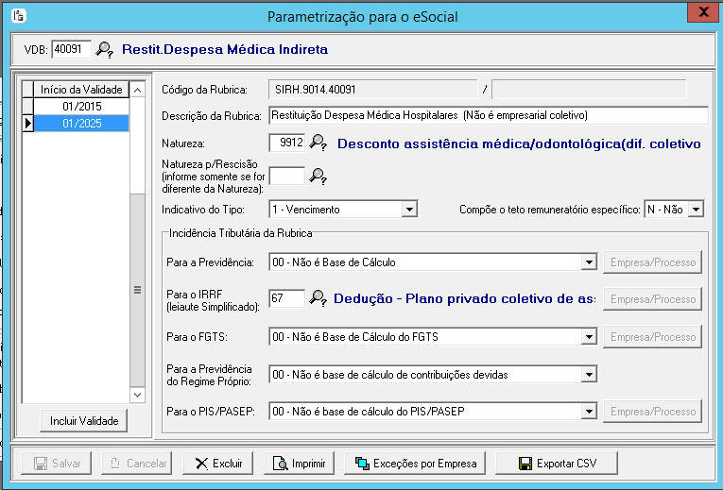Click the Natureza p/Rescisão search magnifier
Viewport: 723px width, 490px height.
coord(318,176)
